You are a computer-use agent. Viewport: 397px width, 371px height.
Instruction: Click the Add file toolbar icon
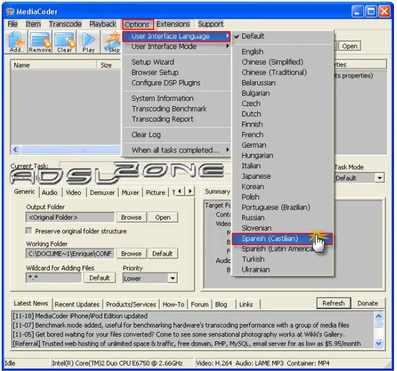tap(16, 42)
